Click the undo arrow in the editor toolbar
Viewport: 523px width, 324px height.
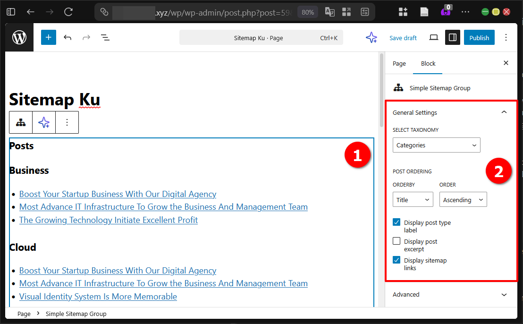pos(67,37)
